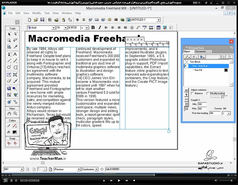This screenshot has height=185, width=238.
Task: Open the Edit menu
Action: [x=18, y=13]
